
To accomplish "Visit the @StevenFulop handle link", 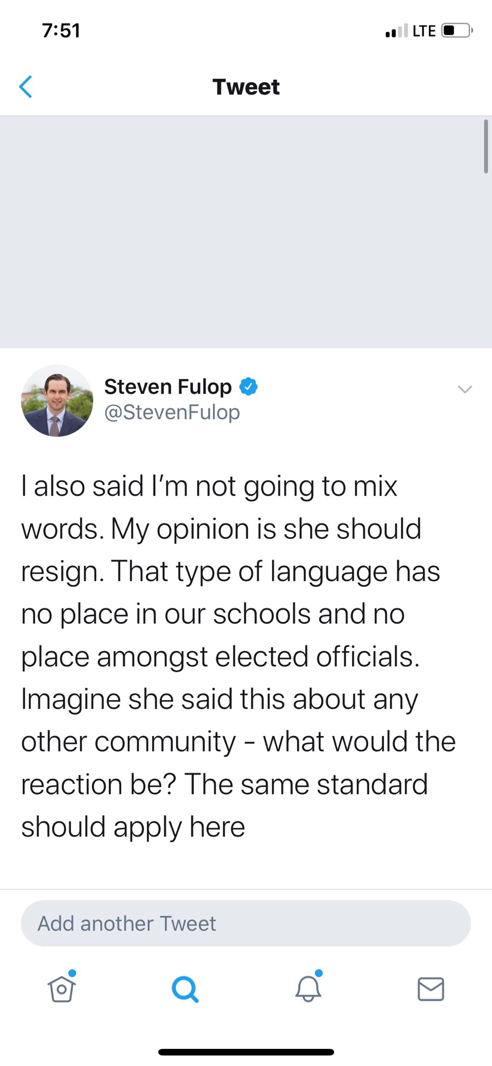I will click(x=172, y=412).
